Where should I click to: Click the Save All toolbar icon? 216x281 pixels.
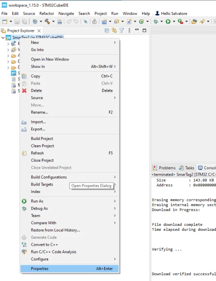[x=25, y=22]
